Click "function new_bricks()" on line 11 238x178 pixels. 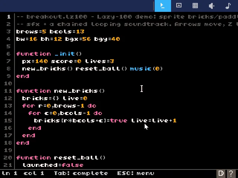(60, 91)
